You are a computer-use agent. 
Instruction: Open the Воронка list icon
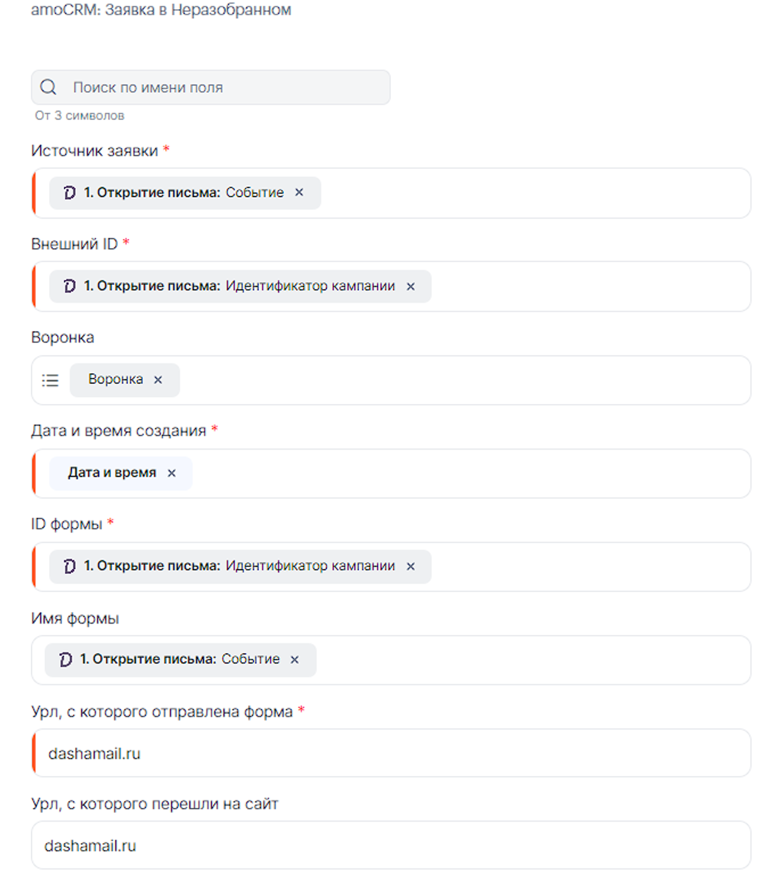click(x=50, y=380)
